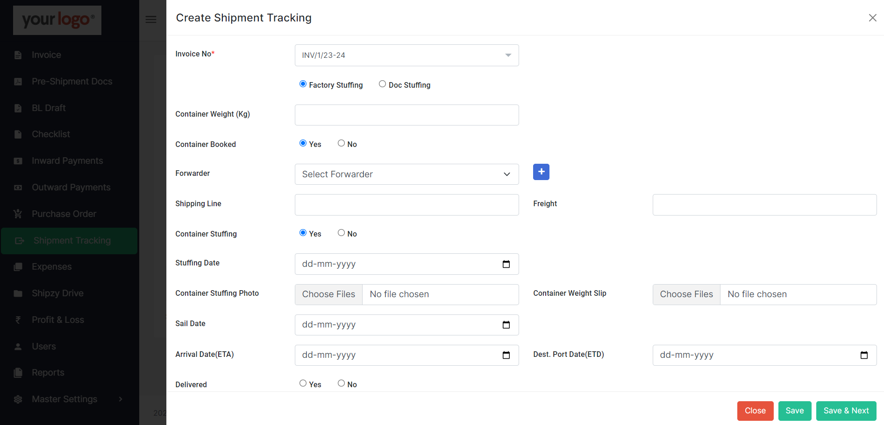The image size is (884, 425).
Task: Open the Dest. Port Date calendar icon
Action: pos(864,355)
